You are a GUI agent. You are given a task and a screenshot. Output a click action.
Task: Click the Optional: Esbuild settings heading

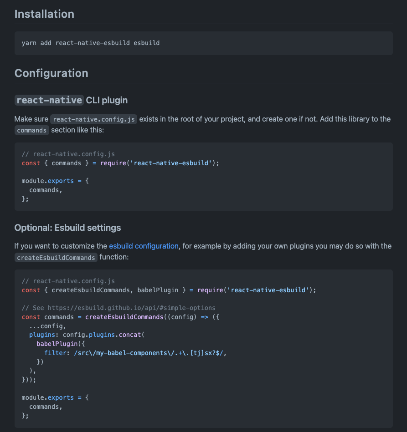click(67, 228)
